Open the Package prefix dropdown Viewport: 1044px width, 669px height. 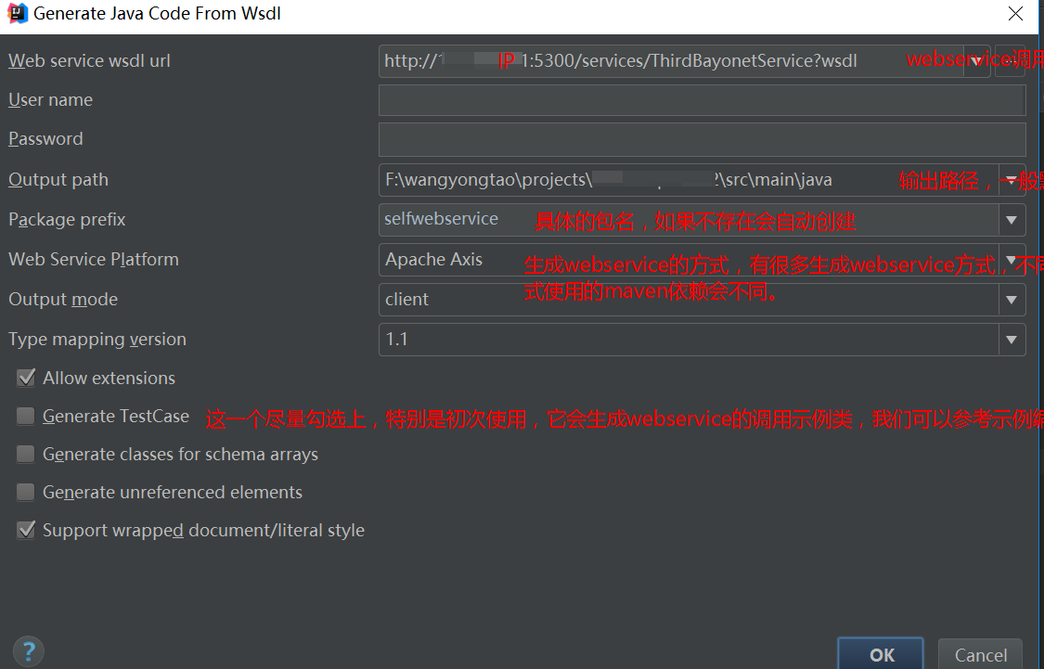point(1011,219)
